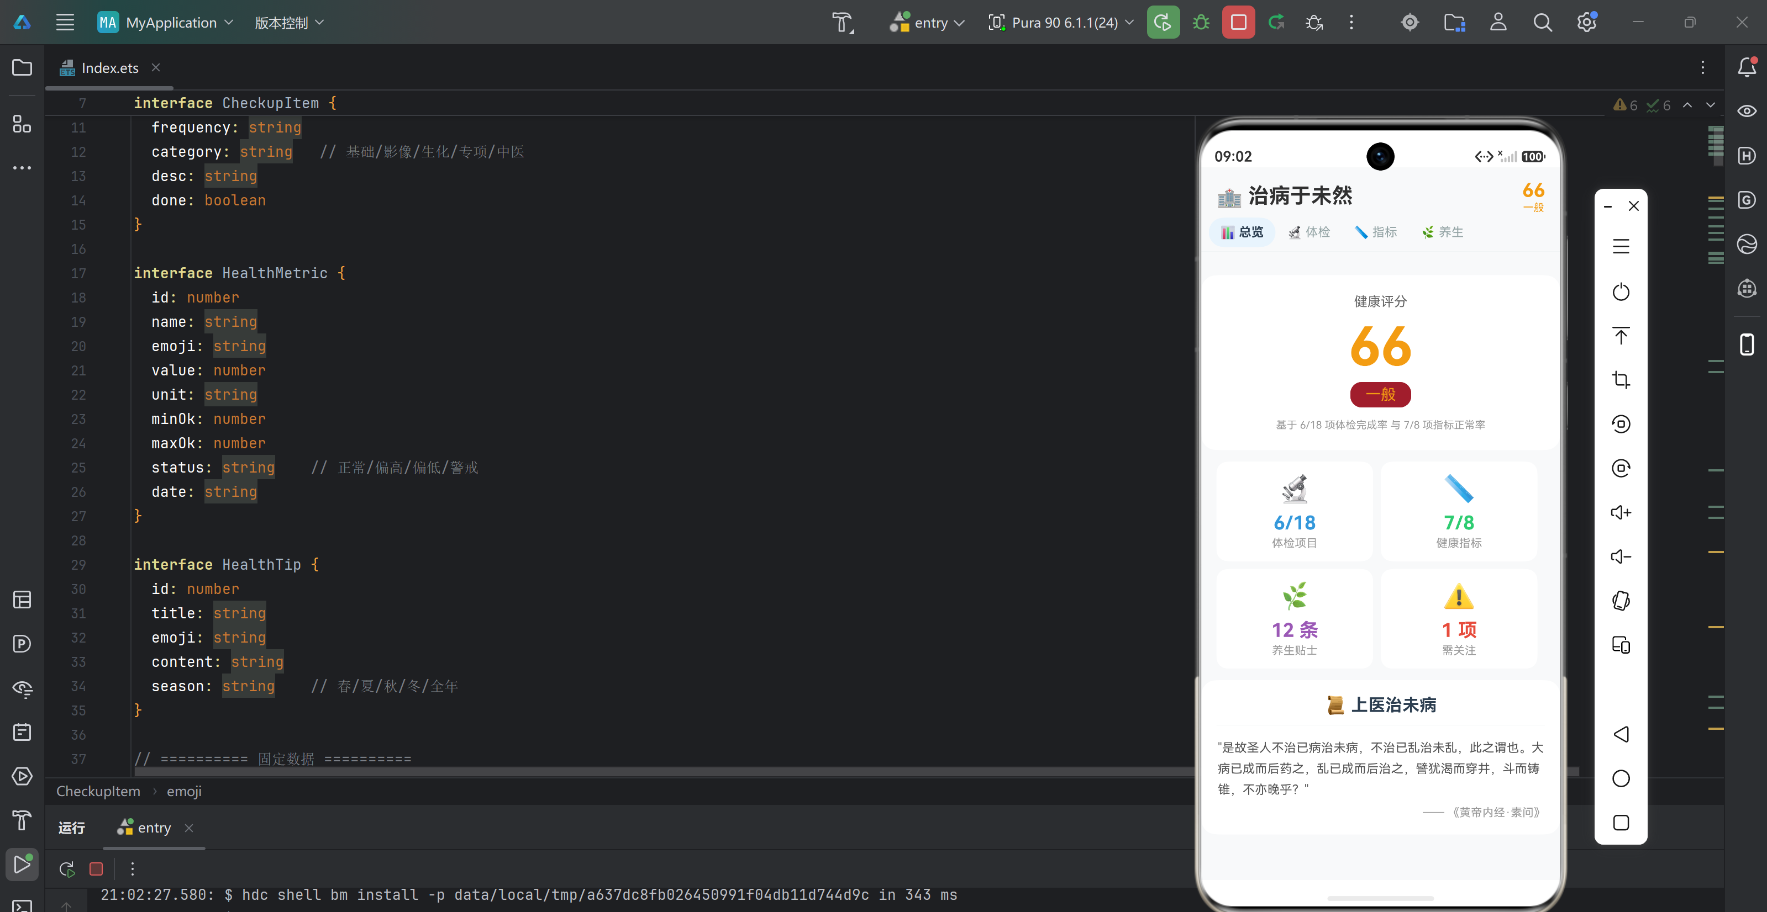
Task: Click the build hammer icon in toolbar
Action: pos(843,23)
